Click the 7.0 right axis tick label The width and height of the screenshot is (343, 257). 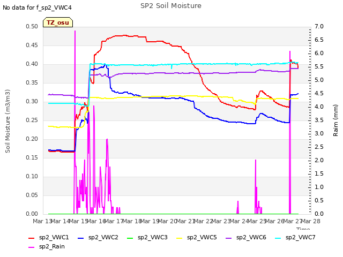[x=319, y=26]
